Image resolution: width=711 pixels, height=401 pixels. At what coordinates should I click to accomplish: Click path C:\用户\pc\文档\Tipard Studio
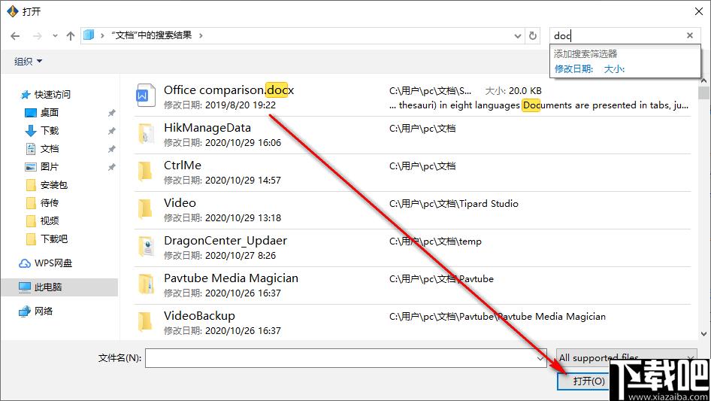453,204
